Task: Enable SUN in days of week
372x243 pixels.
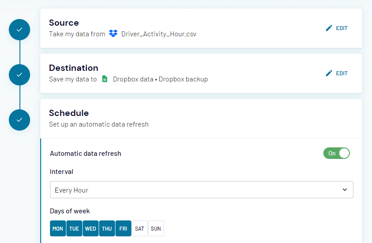Action: (156, 228)
